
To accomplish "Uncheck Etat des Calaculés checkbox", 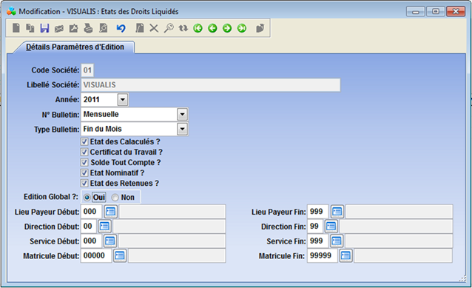I will point(84,141).
